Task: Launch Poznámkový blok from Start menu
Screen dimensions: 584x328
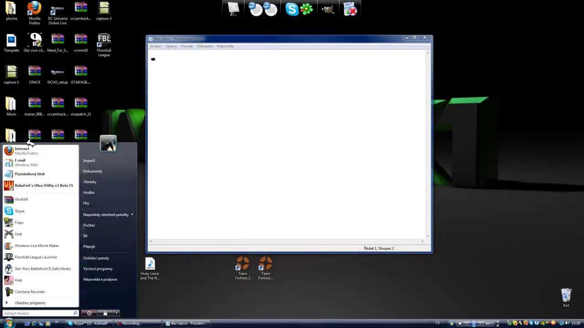Action: [40, 174]
